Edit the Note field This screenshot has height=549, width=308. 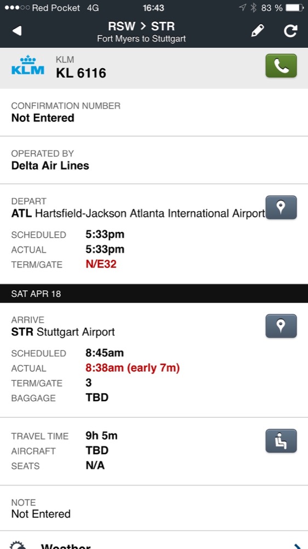[x=154, y=508]
